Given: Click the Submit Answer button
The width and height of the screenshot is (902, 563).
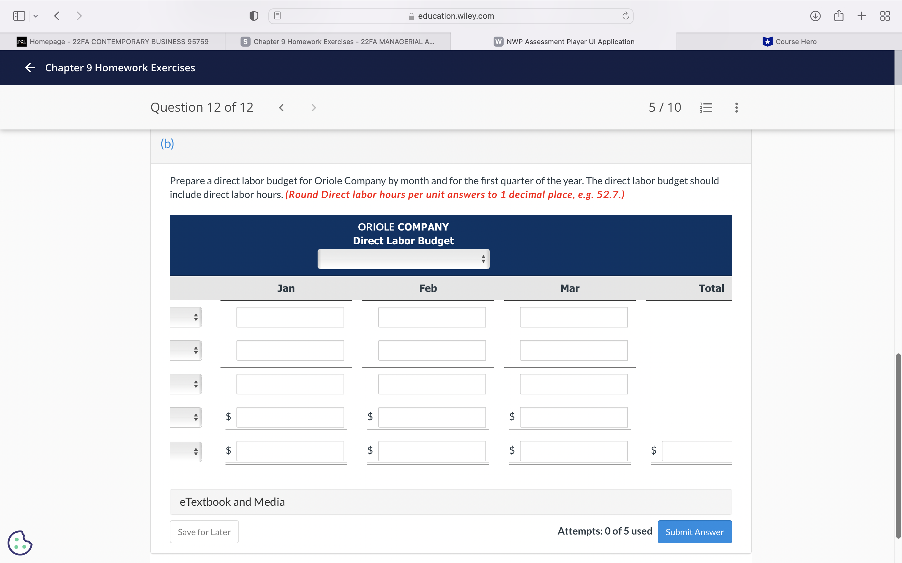Looking at the screenshot, I should 695,531.
